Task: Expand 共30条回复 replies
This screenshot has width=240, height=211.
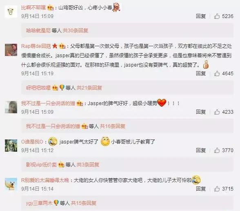Action: coord(76,31)
